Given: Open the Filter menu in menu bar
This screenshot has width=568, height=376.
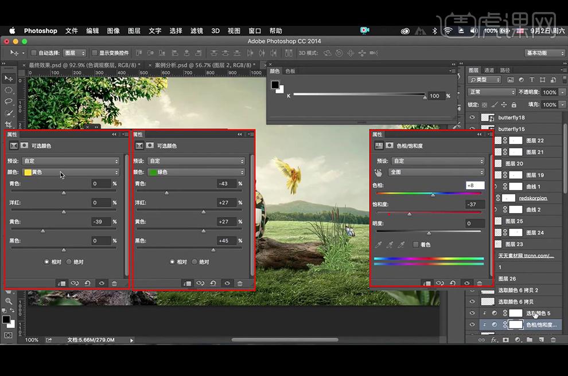Looking at the screenshot, I should tap(197, 31).
